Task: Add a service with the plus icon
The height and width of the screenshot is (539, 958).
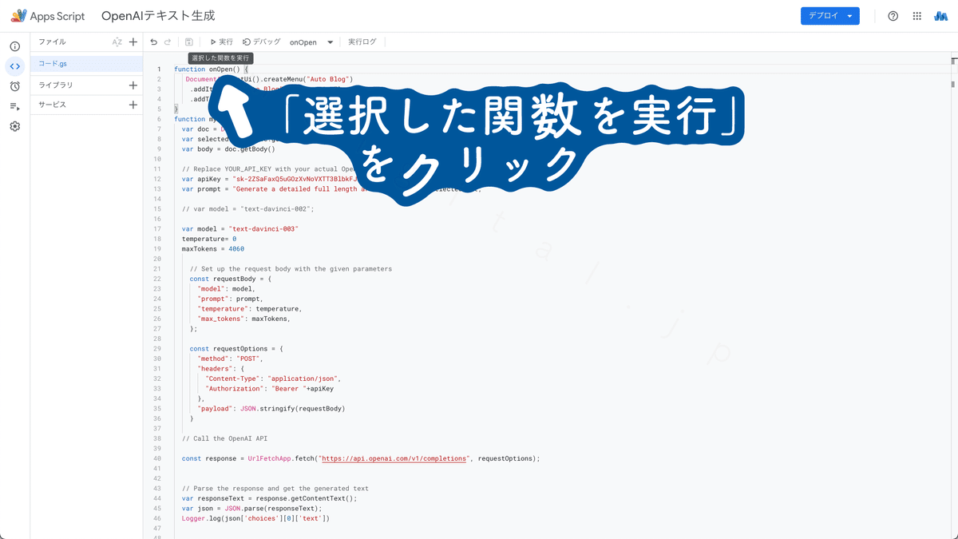Action: (x=133, y=105)
